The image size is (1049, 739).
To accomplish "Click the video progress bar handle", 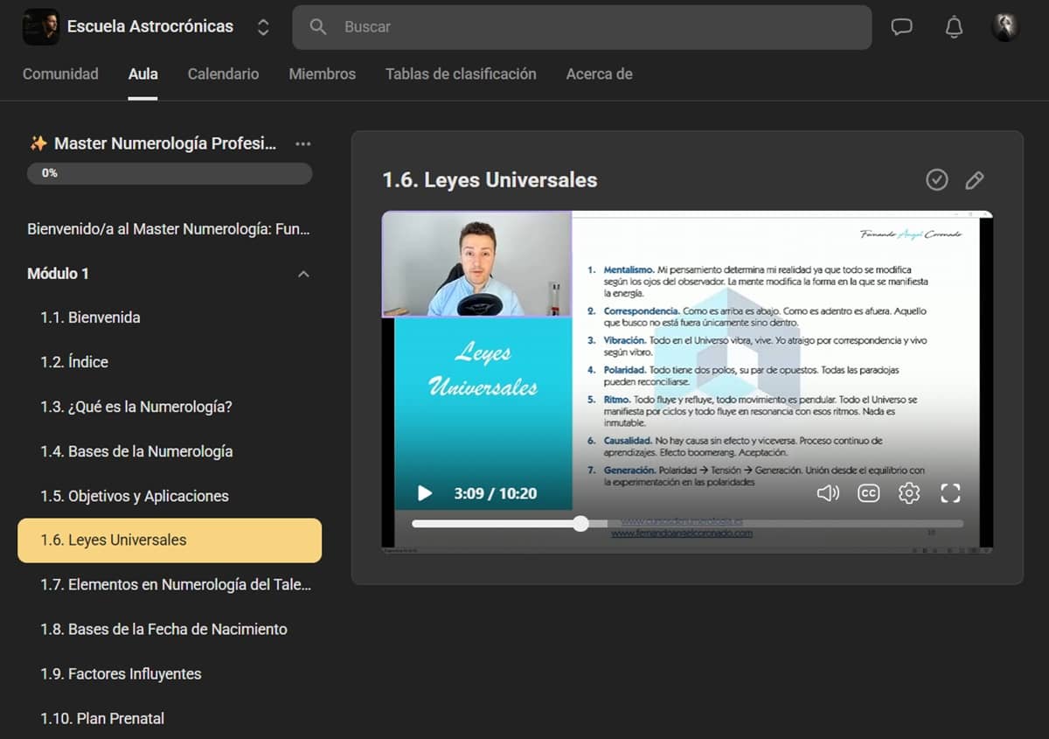I will [580, 524].
